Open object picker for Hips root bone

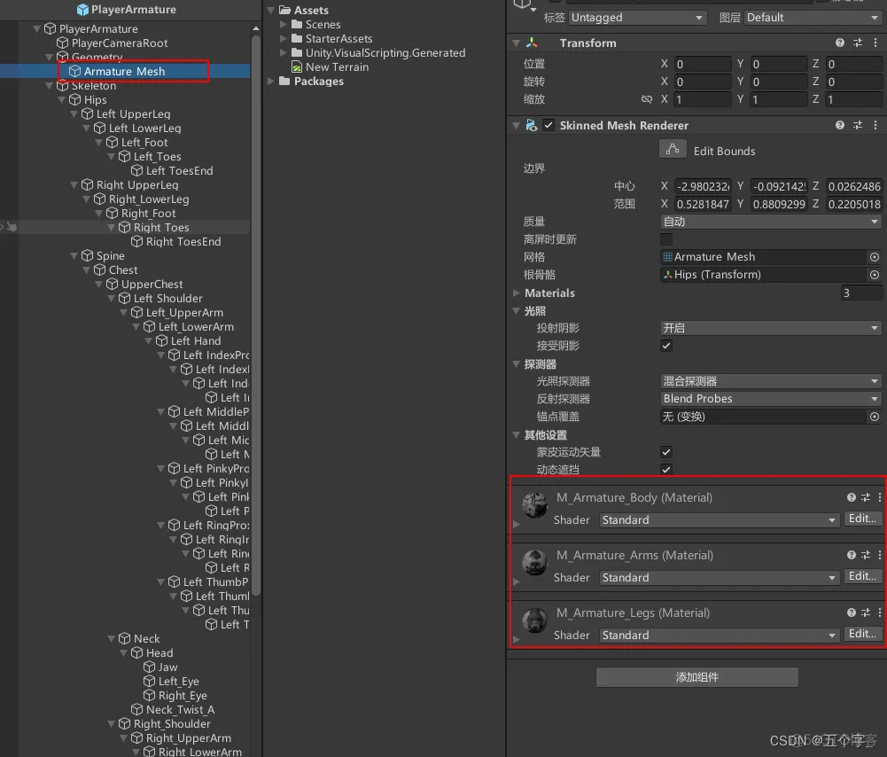tap(875, 275)
